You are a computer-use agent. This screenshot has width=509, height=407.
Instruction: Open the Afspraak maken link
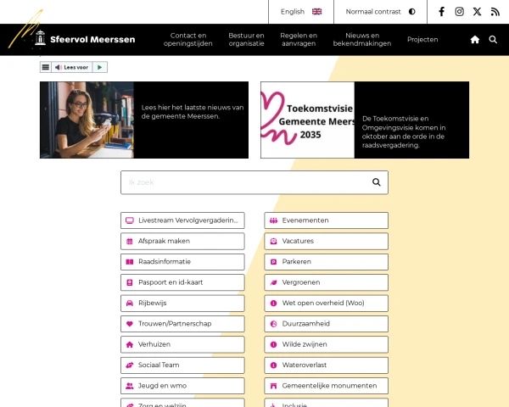point(182,241)
